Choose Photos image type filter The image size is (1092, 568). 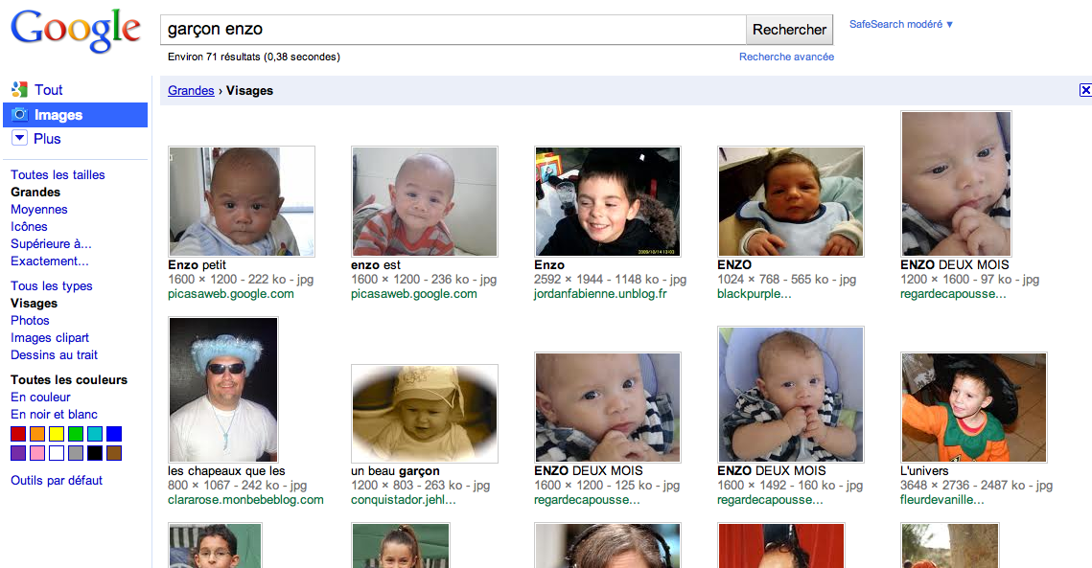point(30,321)
